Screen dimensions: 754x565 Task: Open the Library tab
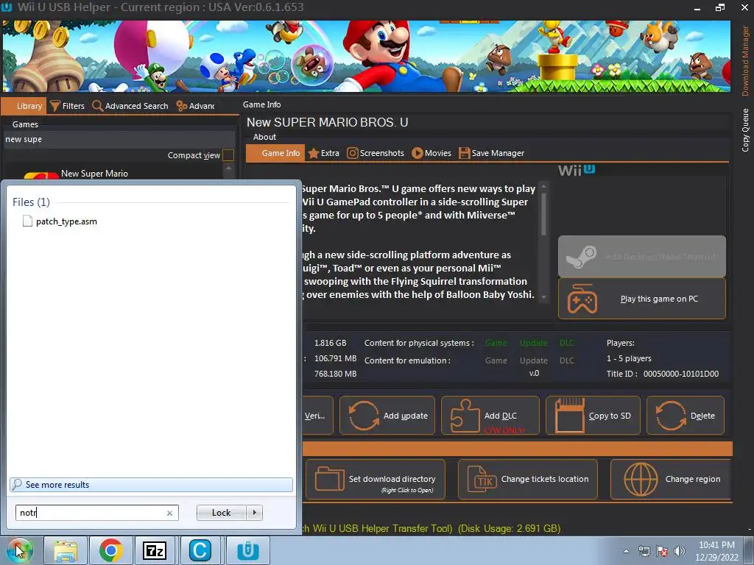pyautogui.click(x=24, y=106)
